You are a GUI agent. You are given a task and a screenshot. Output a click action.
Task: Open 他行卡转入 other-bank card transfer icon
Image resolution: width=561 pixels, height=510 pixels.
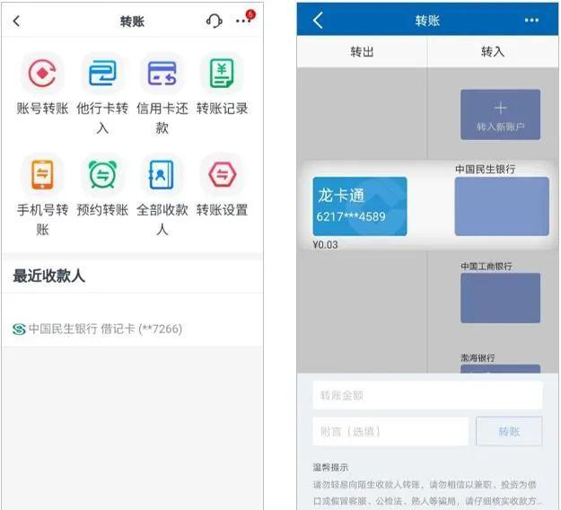tap(102, 74)
